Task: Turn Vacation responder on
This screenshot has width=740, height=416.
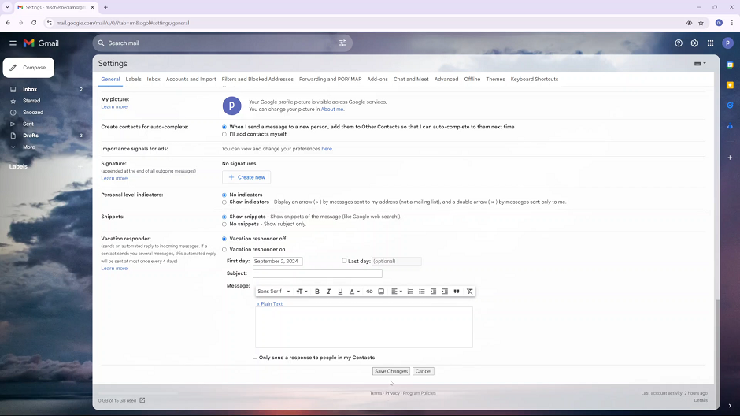Action: point(224,250)
